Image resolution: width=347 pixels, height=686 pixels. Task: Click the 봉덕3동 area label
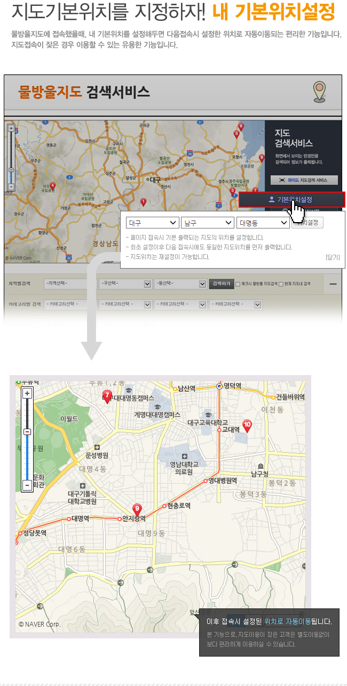point(253,494)
